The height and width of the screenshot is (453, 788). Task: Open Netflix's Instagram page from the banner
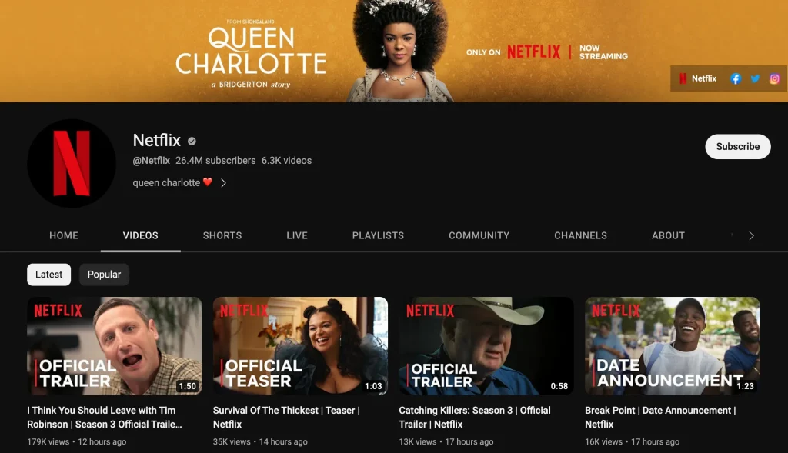tap(775, 78)
